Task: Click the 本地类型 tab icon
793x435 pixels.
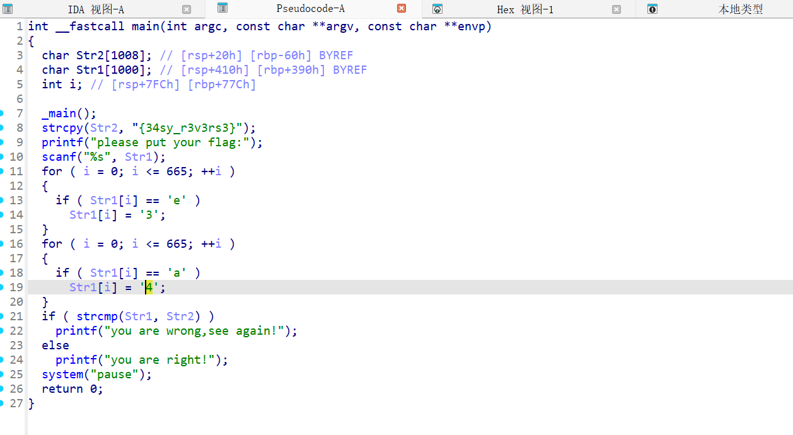Action: point(652,9)
